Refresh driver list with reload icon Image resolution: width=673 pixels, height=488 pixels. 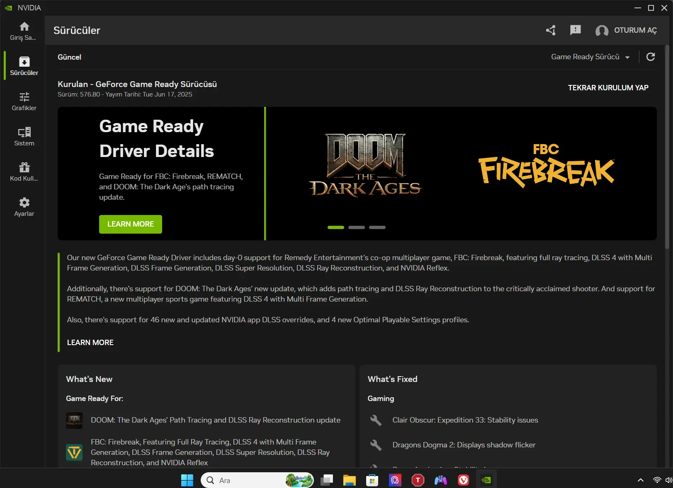point(651,57)
